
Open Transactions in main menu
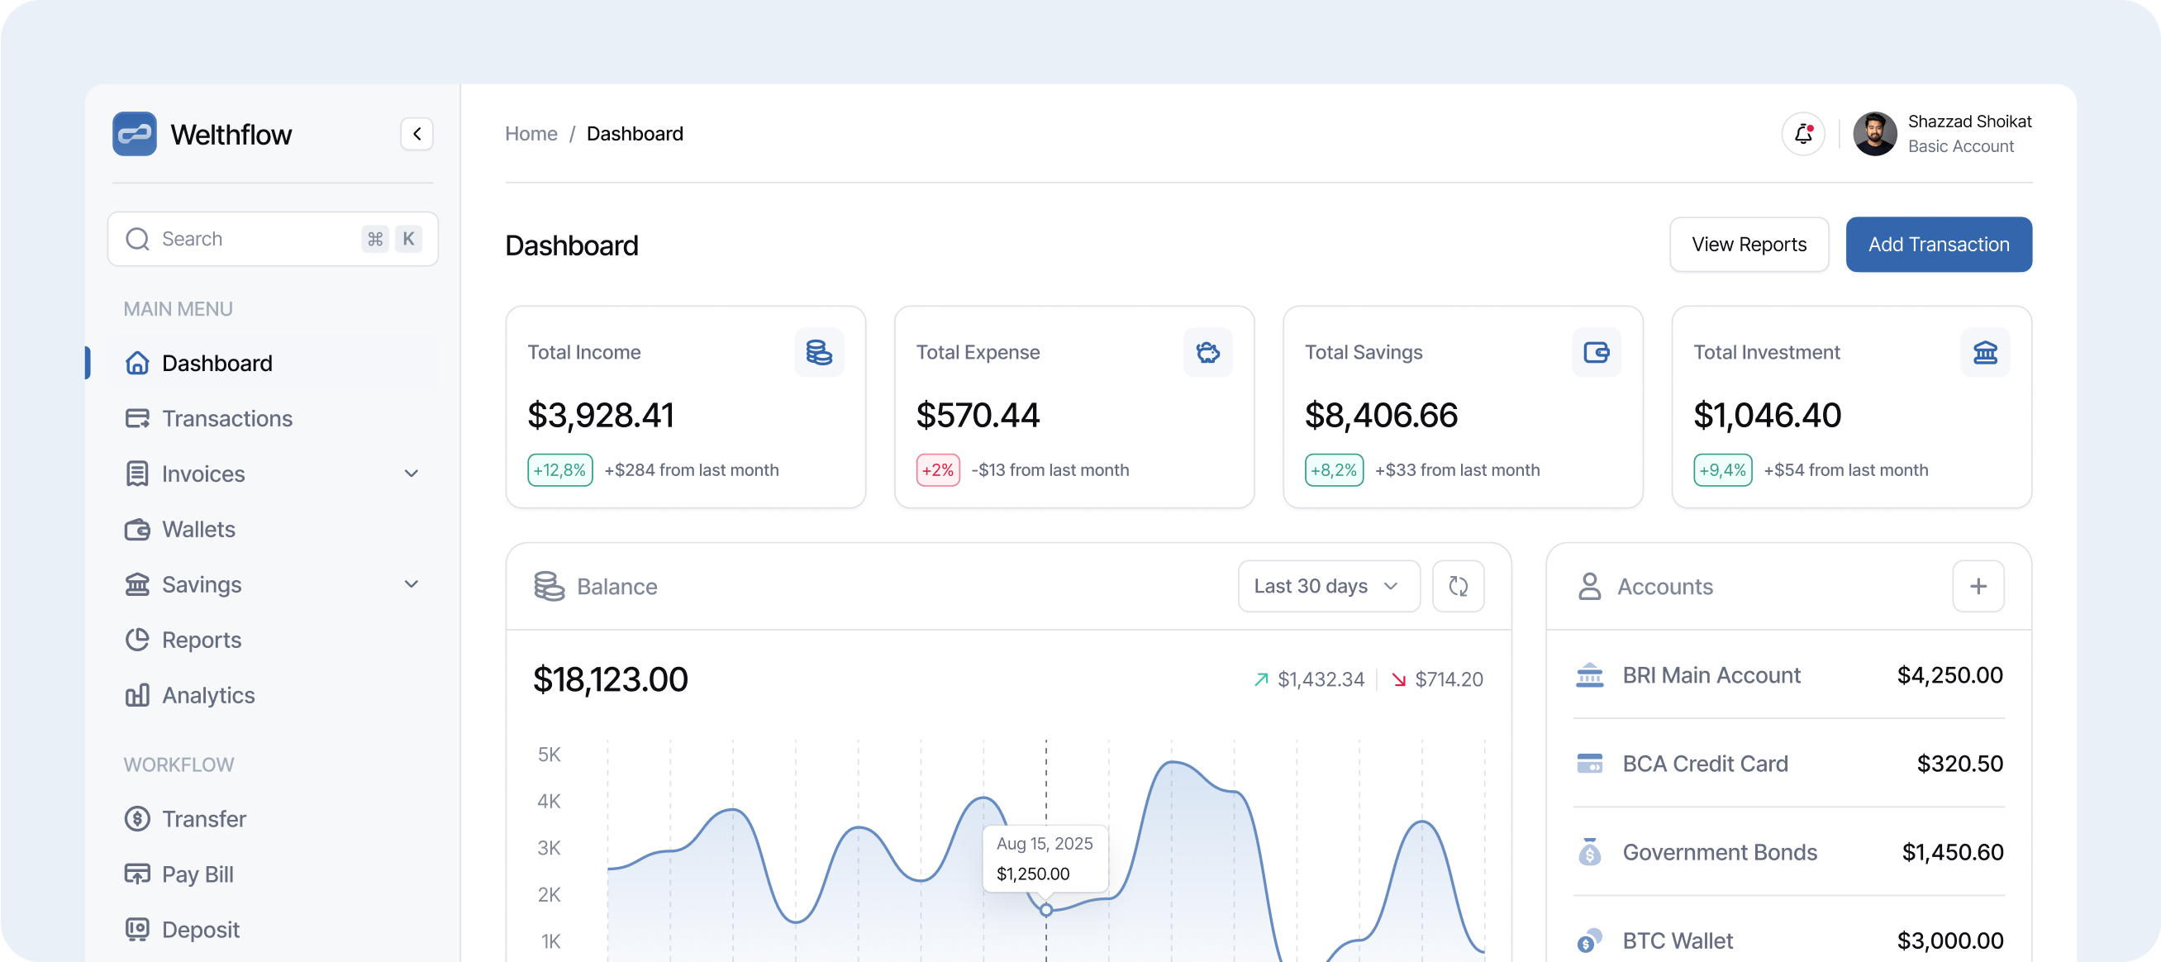(x=226, y=418)
